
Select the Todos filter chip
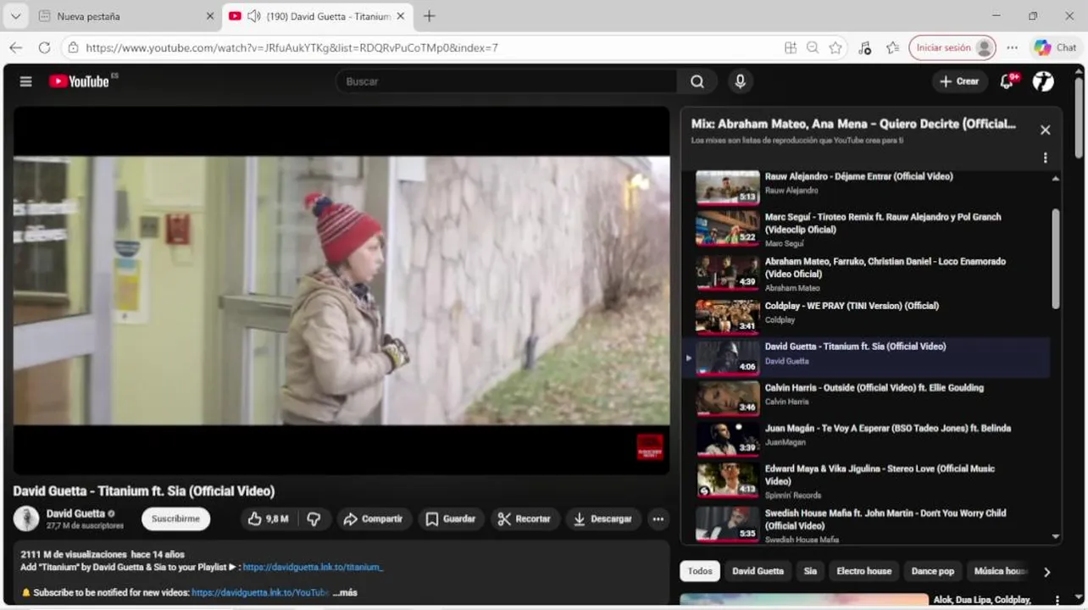(700, 571)
